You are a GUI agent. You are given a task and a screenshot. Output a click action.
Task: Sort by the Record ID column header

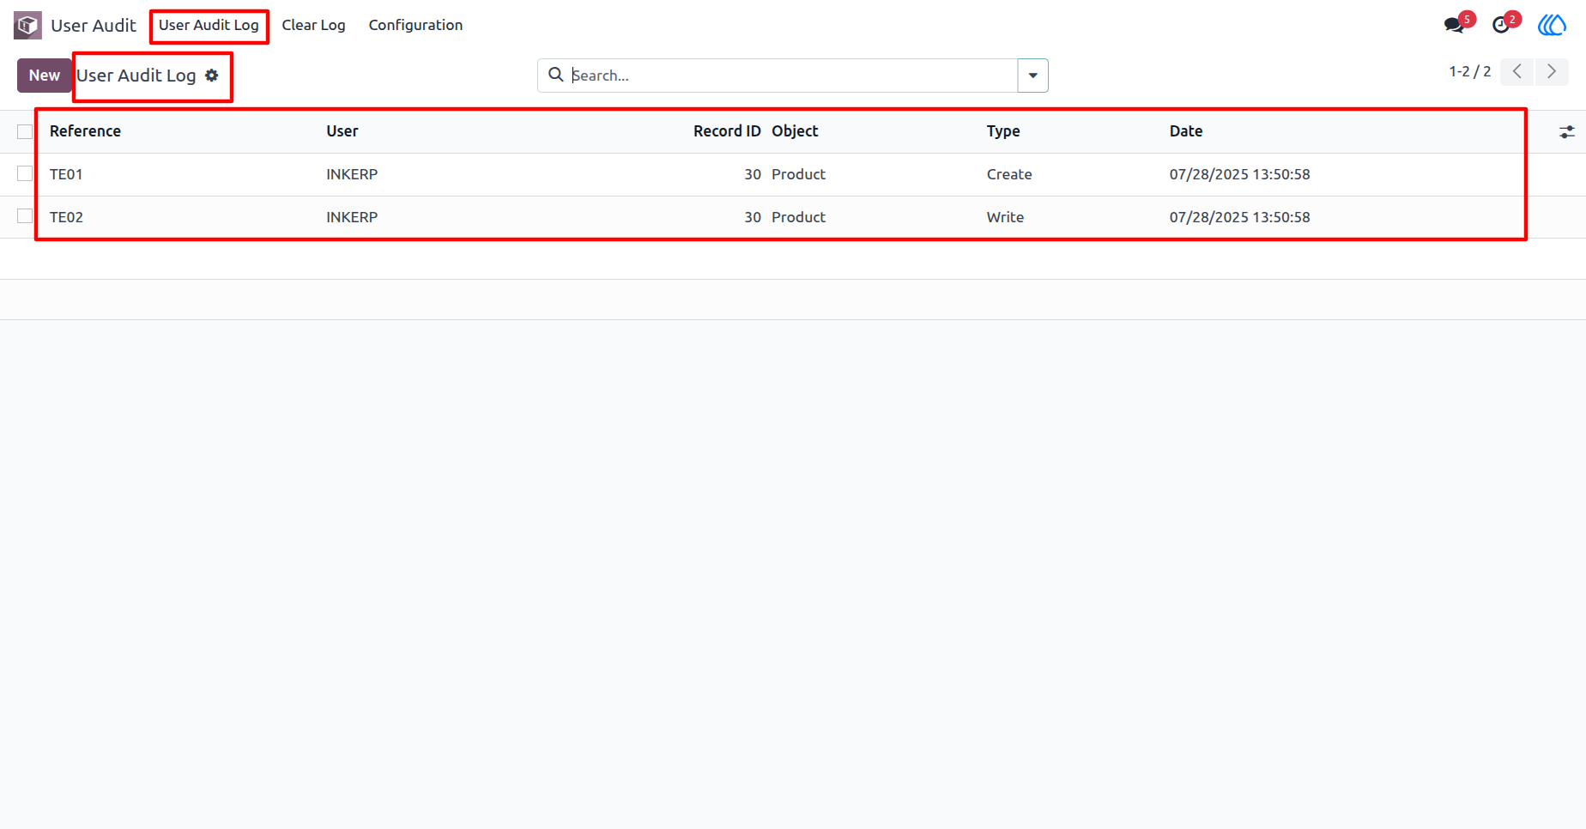(x=727, y=131)
